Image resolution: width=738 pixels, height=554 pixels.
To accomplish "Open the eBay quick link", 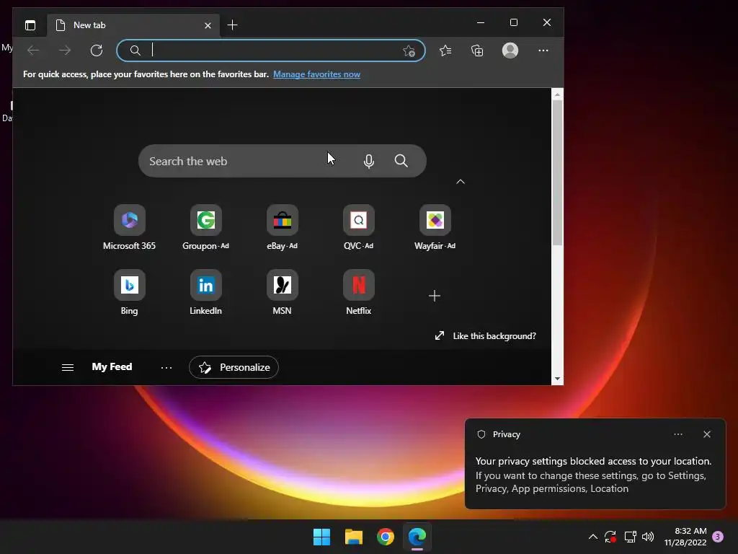I will 282,227.
